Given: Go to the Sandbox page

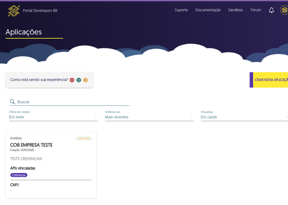Looking at the screenshot, I should 235,10.
